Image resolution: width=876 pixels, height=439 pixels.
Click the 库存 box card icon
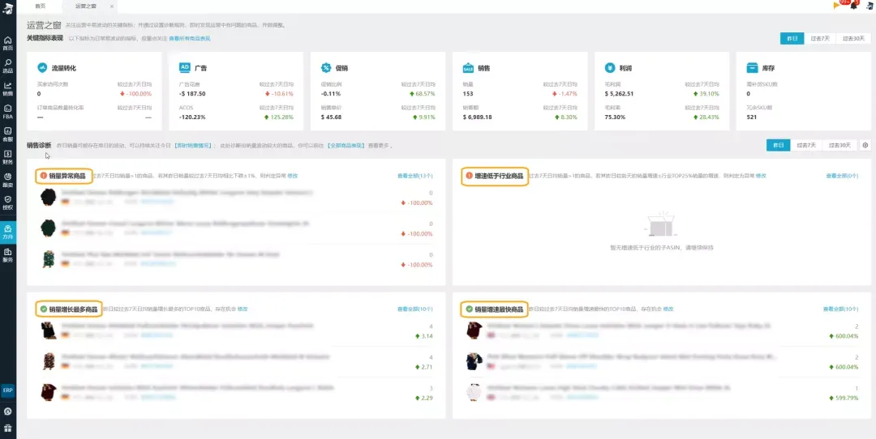pyautogui.click(x=753, y=67)
